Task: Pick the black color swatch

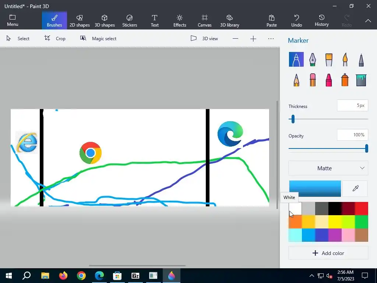Action: click(x=335, y=209)
